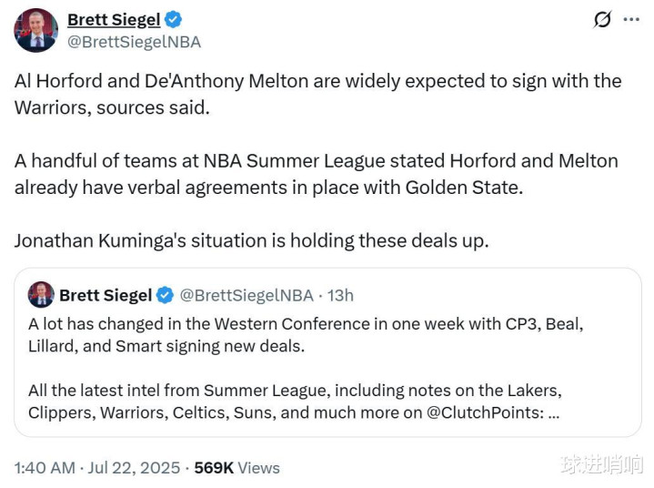
Task: Click the Brett Siegel name in the quoted tweet
Action: pyautogui.click(x=106, y=295)
